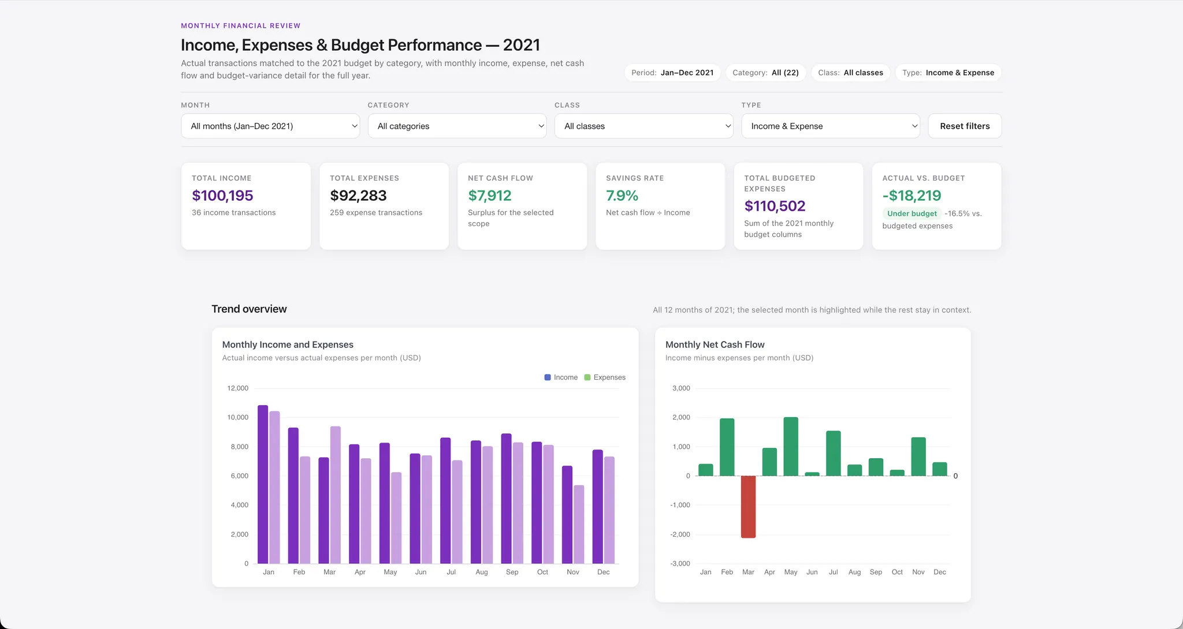Image resolution: width=1183 pixels, height=629 pixels.
Task: Click the $7,912 net cash flow value
Action: click(490, 196)
